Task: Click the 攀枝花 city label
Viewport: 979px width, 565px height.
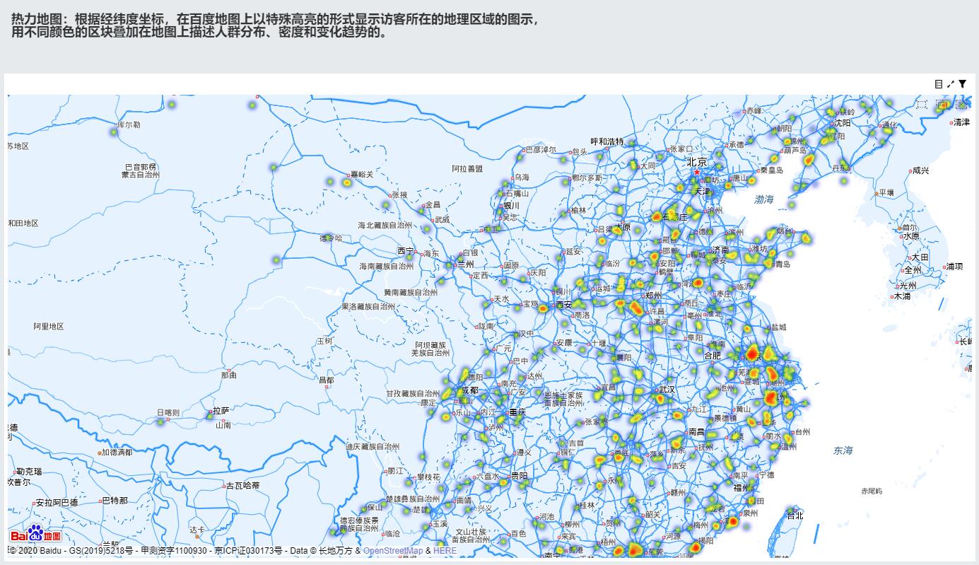Action: (428, 477)
